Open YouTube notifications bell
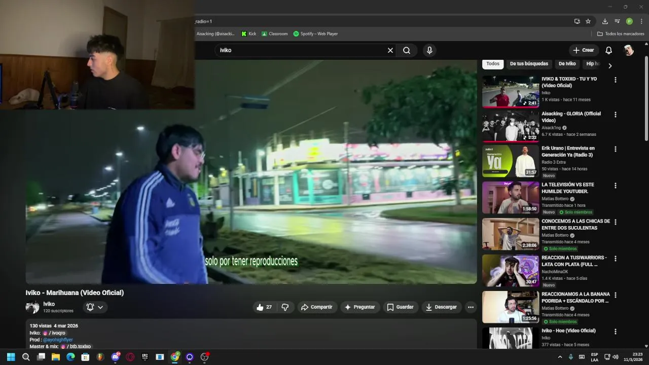Viewport: 649px width, 365px height. coord(608,50)
